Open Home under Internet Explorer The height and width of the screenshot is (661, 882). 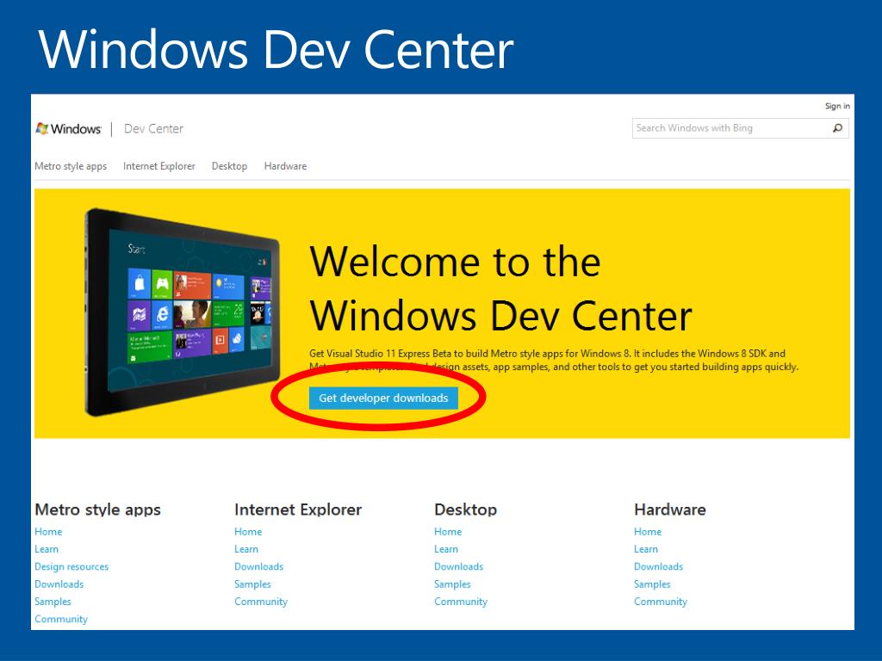coord(248,532)
